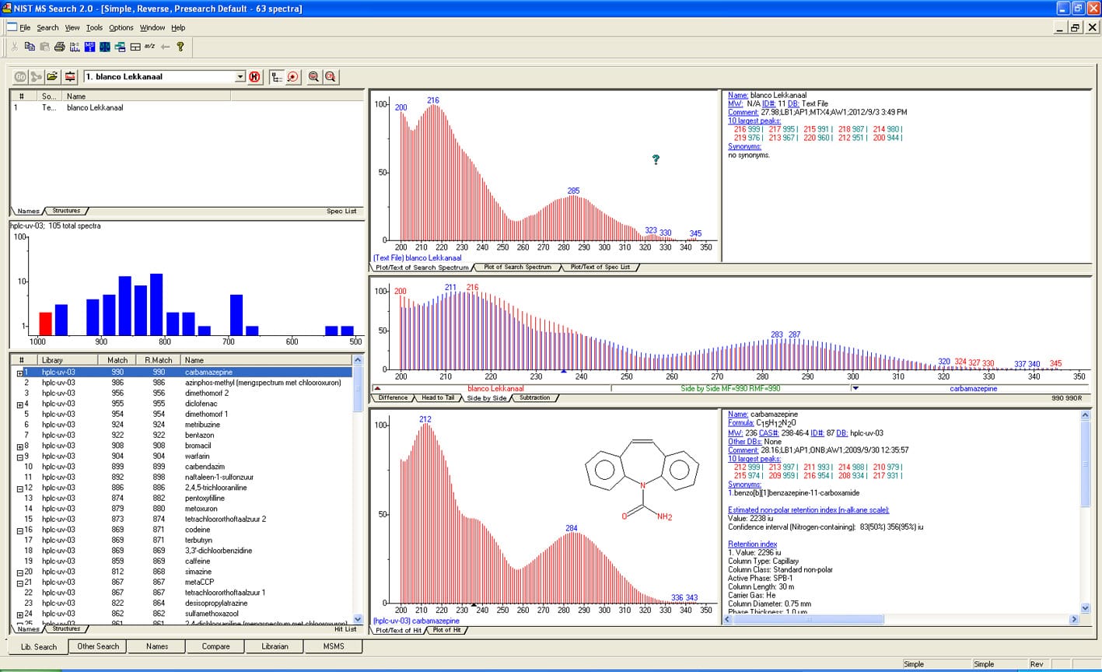This screenshot has width=1102, height=672.
Task: Click the 'Estimated non-polar retention index' link
Action: [809, 510]
